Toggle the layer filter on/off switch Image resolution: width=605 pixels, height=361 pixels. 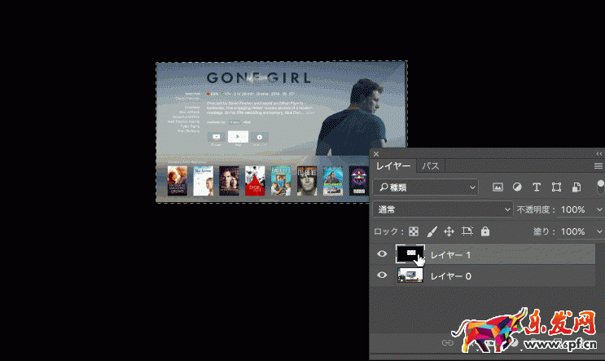(x=601, y=188)
